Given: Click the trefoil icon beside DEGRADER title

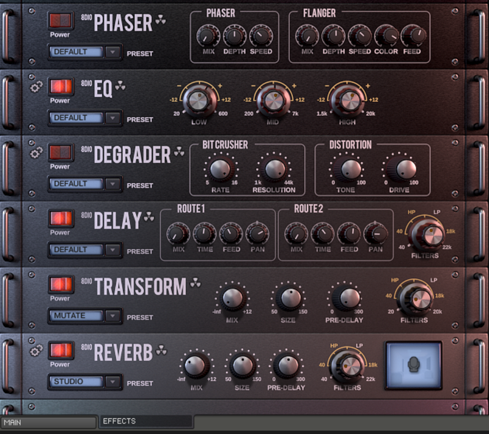Looking at the screenshot, I should 179,152.
